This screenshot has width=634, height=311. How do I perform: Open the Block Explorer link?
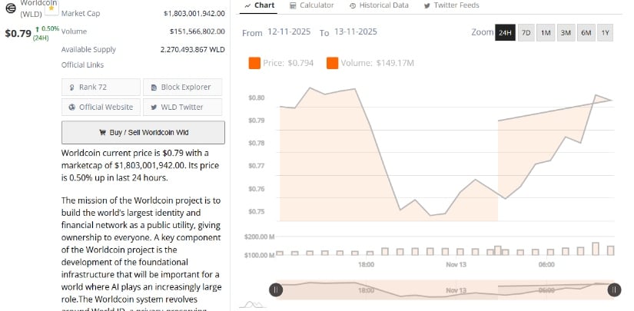click(x=182, y=88)
